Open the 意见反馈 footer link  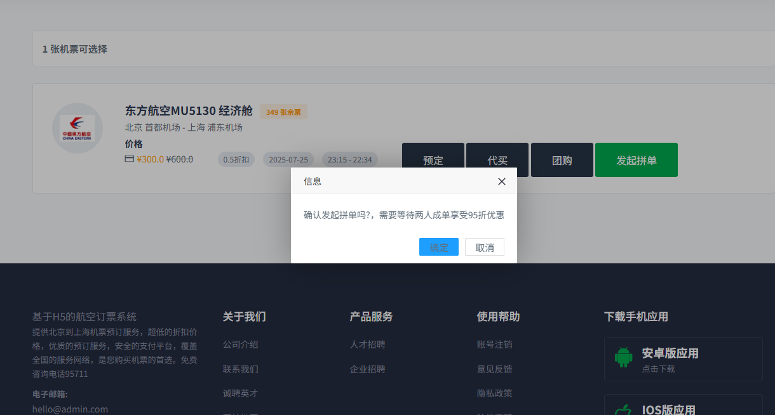click(495, 369)
